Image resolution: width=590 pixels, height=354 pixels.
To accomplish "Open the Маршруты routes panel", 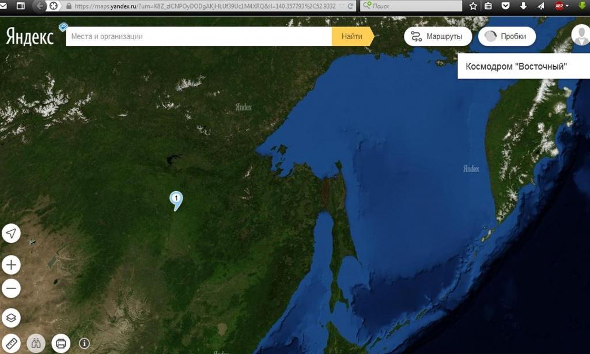I will point(437,36).
